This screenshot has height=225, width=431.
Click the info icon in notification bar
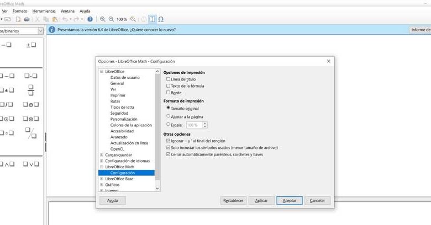52,30
